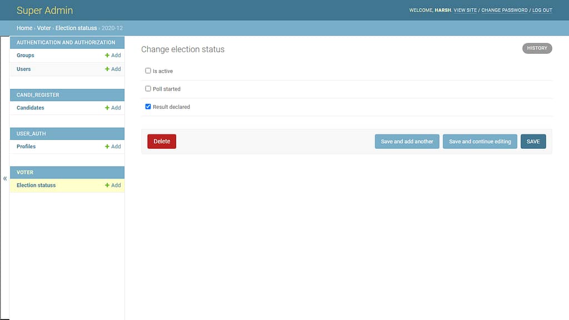This screenshot has width=569, height=320.
Task: Click VIEW SITE in the top bar
Action: click(x=464, y=10)
